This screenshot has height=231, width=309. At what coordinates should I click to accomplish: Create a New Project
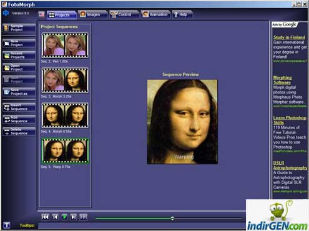[x=19, y=43]
